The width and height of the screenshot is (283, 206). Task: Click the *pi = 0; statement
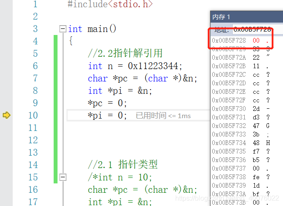[x=107, y=115]
